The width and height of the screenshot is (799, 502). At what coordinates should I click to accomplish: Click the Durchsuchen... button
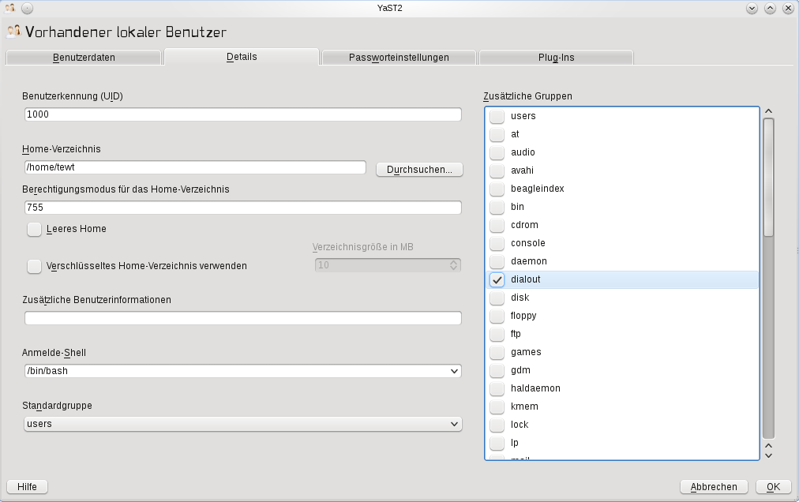tap(419, 170)
